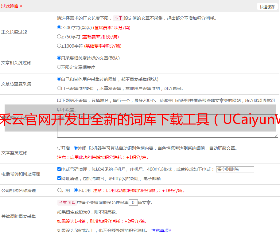
Task: Click the 快速保存 button
Action: coord(267,7)
